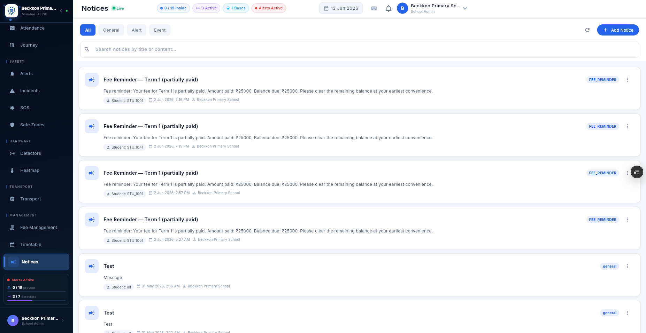The height and width of the screenshot is (333, 646).
Task: Collapse the sidebar with the chevron
Action: [61, 11]
